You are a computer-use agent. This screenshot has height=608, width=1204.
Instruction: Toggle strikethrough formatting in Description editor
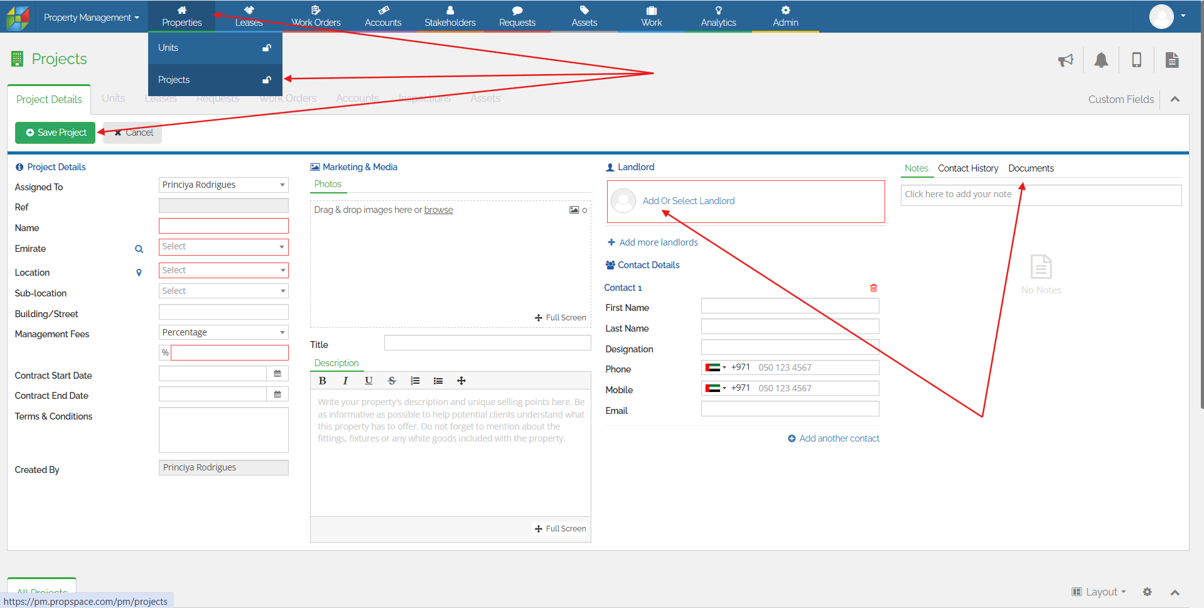pyautogui.click(x=392, y=381)
